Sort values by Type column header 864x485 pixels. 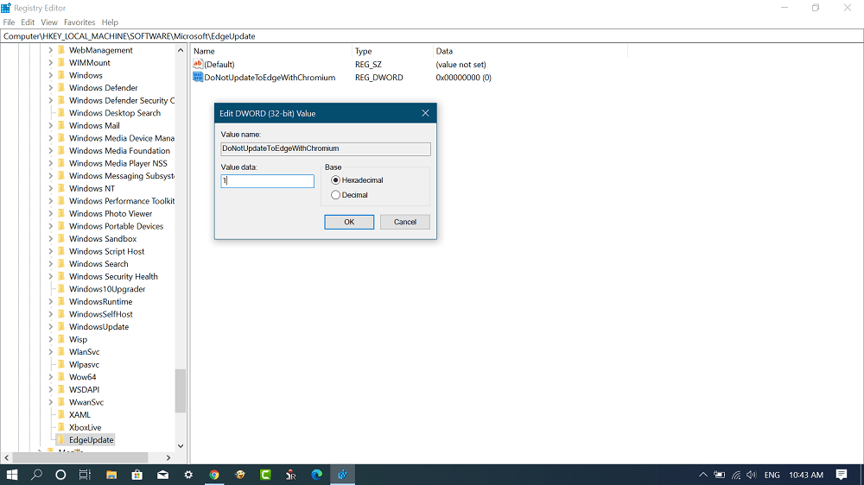392,51
